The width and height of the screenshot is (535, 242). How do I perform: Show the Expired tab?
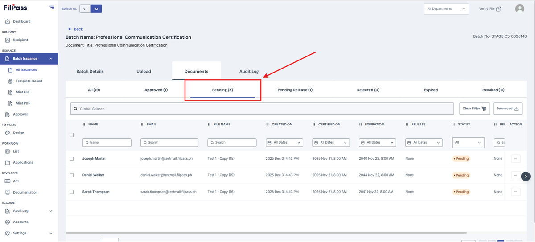coord(431,90)
